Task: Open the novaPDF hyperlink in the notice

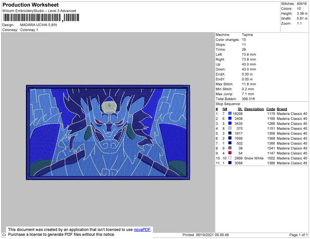Action: click(x=142, y=230)
